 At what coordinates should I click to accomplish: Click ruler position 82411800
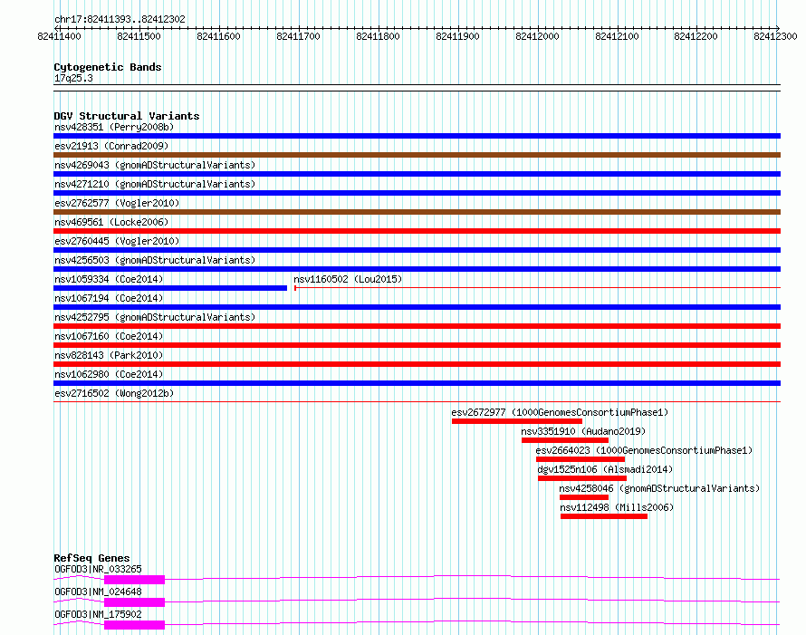(378, 36)
